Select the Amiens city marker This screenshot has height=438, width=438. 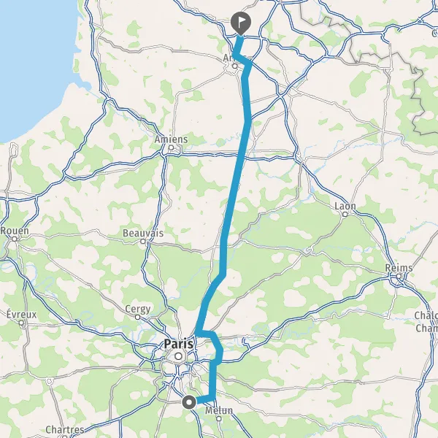[172, 147]
